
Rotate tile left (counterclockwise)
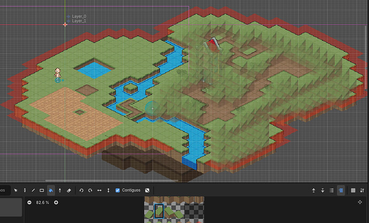point(81,190)
